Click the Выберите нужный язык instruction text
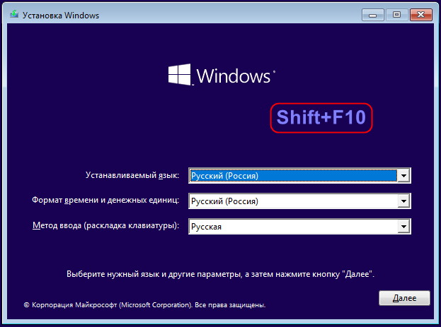The height and width of the screenshot is (327, 441). click(220, 274)
